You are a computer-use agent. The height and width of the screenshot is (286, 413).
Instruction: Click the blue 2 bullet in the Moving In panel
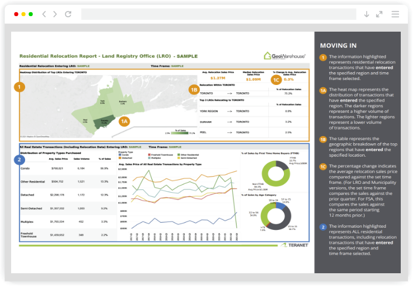tap(323, 227)
